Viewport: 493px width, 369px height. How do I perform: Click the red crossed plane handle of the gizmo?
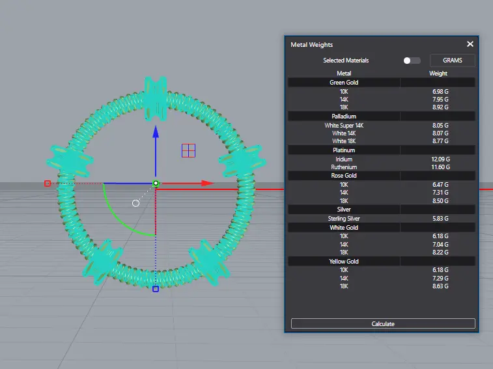click(x=188, y=151)
